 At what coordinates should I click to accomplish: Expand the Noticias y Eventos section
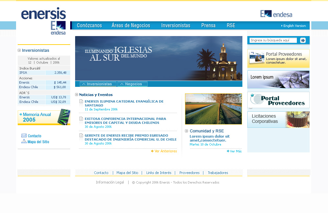click(x=77, y=95)
